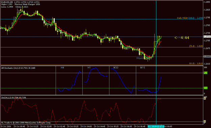Click 1.2735 on the price scale
The image size is (211, 128).
pyautogui.click(x=208, y=33)
